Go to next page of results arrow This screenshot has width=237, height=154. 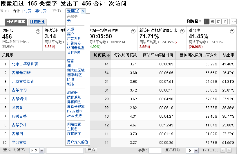[x=229, y=150]
